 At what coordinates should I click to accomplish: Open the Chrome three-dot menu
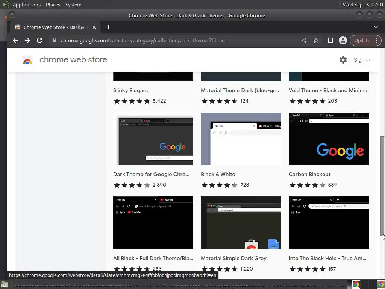point(377,40)
